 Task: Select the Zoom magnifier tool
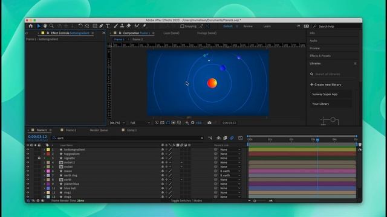(x=51, y=26)
